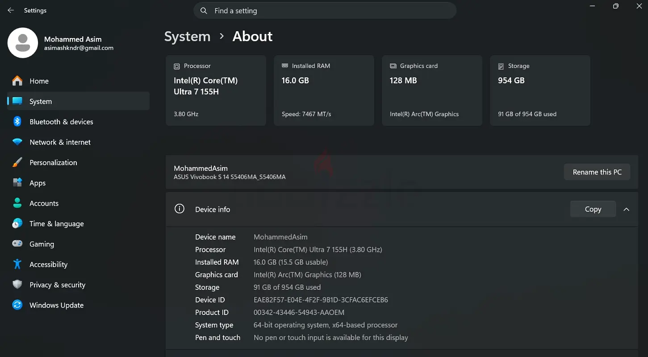Open Bluetooth & devices settings
The image size is (648, 357).
click(x=79, y=122)
